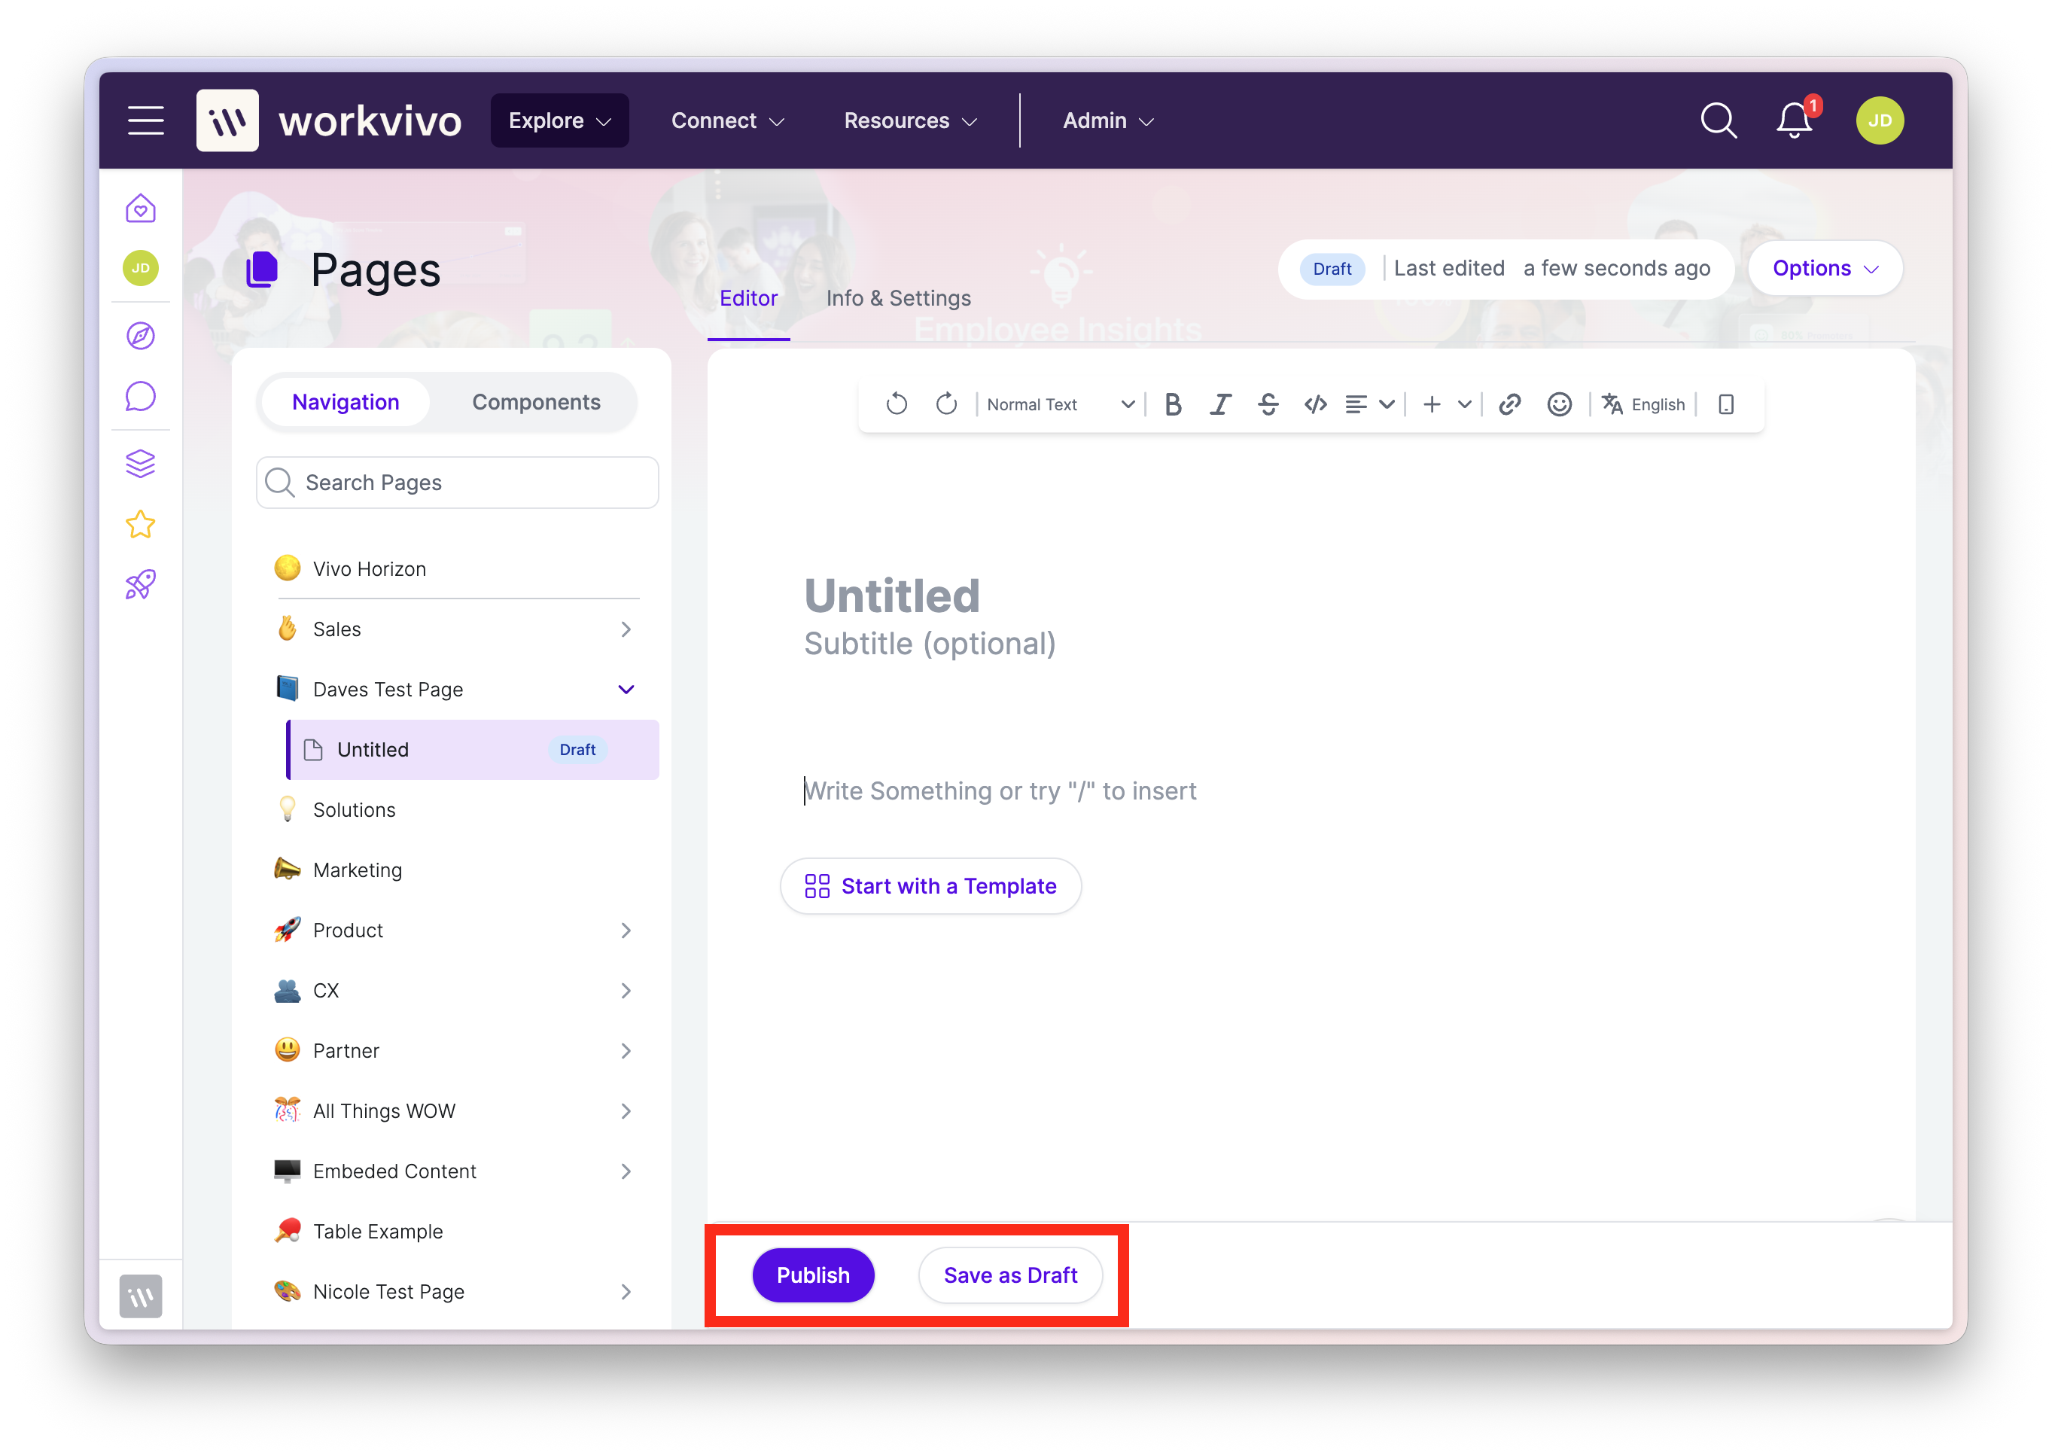Screen dimensions: 2052x1456
Task: Expand the insert dropdown arrow
Action: [1465, 404]
